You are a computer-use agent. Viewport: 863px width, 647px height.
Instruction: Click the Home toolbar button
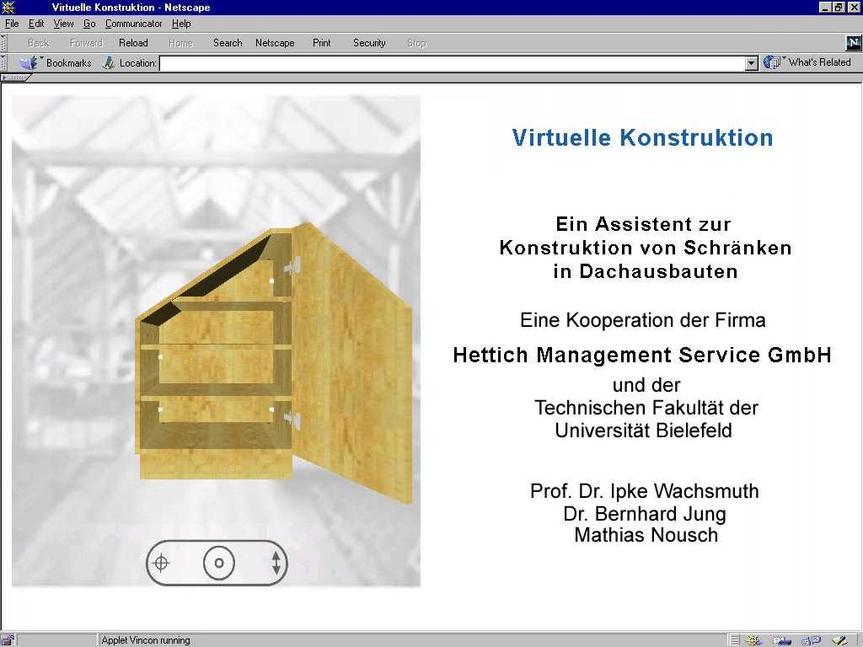coord(180,43)
